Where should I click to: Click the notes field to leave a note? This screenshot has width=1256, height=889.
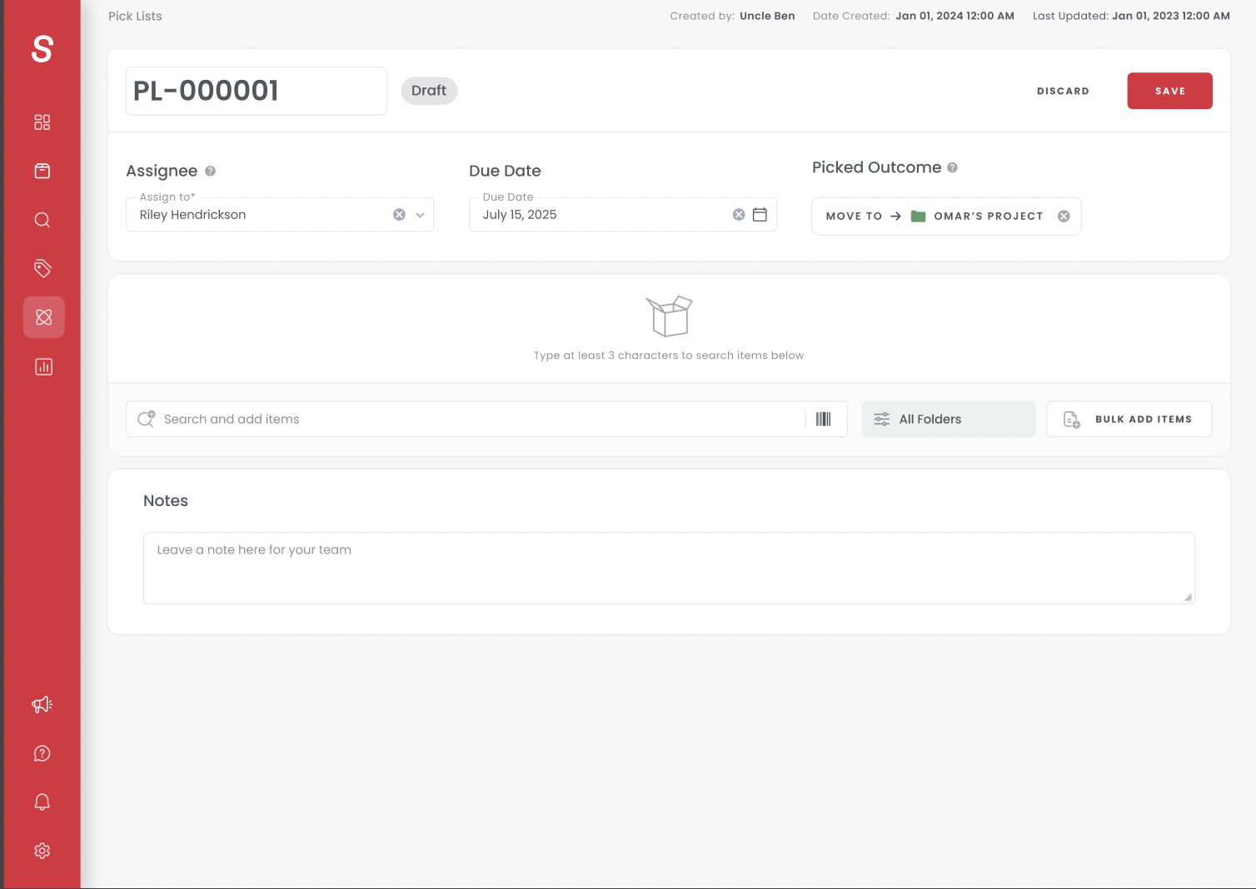[668, 568]
